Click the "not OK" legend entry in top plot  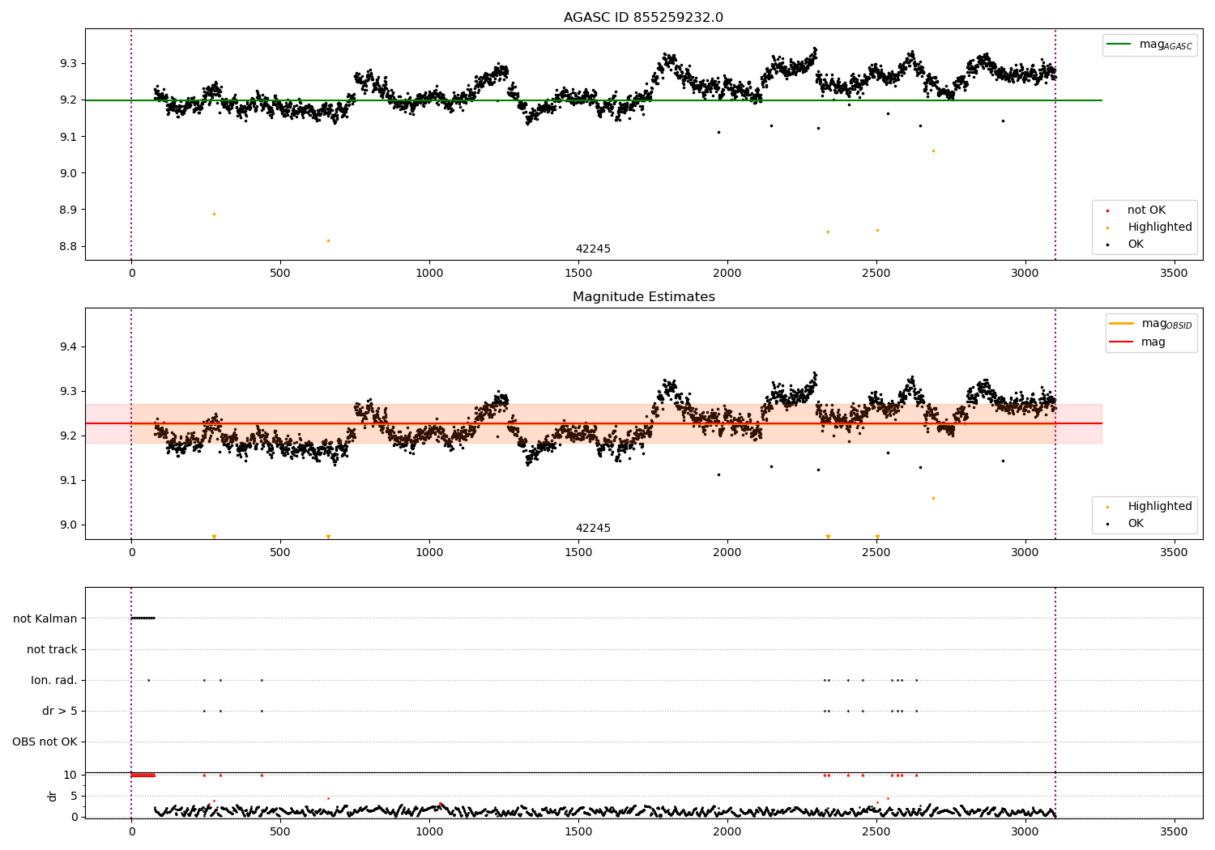click(1146, 210)
